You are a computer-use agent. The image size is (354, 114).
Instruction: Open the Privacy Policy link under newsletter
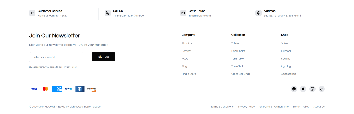[70, 67]
